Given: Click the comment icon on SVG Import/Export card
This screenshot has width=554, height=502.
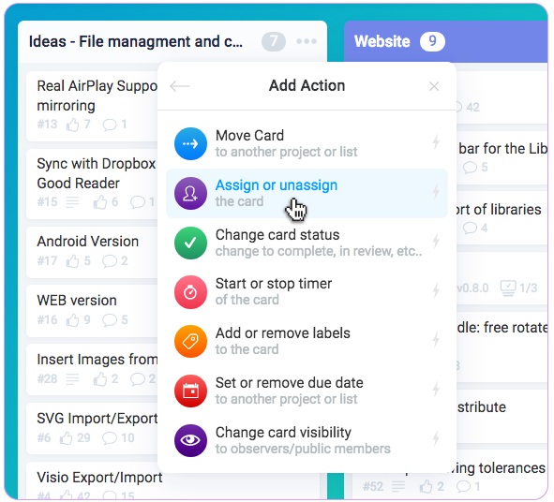Looking at the screenshot, I should (x=109, y=438).
